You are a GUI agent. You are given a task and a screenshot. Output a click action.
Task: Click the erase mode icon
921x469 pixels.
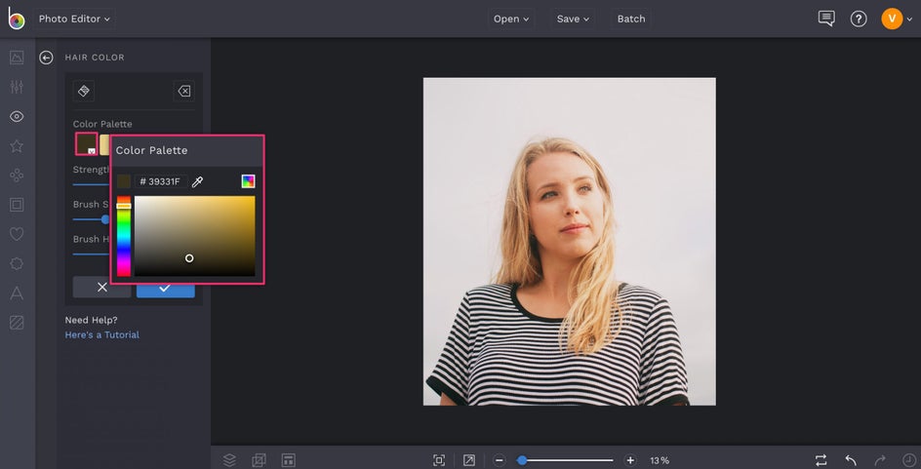pyautogui.click(x=183, y=91)
